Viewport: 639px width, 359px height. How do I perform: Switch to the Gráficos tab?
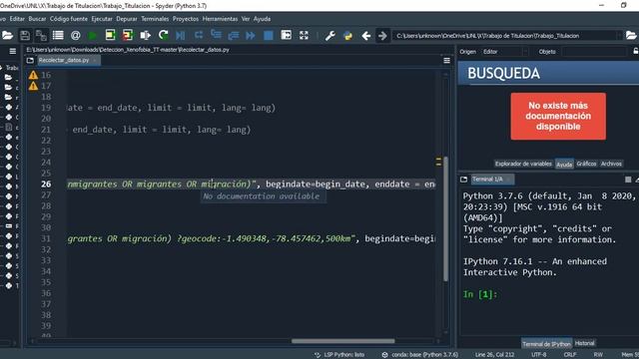coord(586,164)
